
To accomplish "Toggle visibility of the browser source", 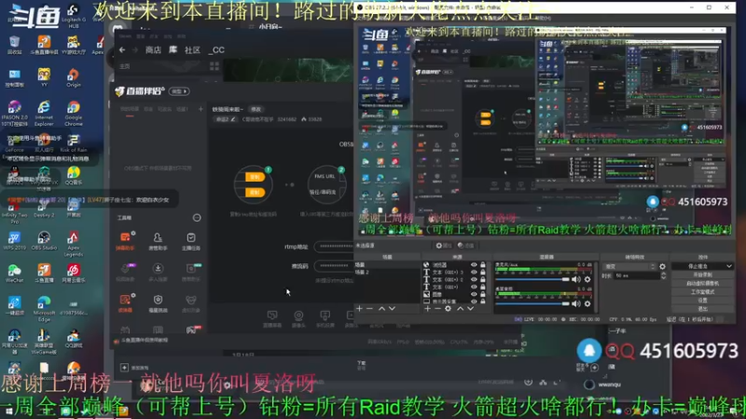I will tap(474, 265).
